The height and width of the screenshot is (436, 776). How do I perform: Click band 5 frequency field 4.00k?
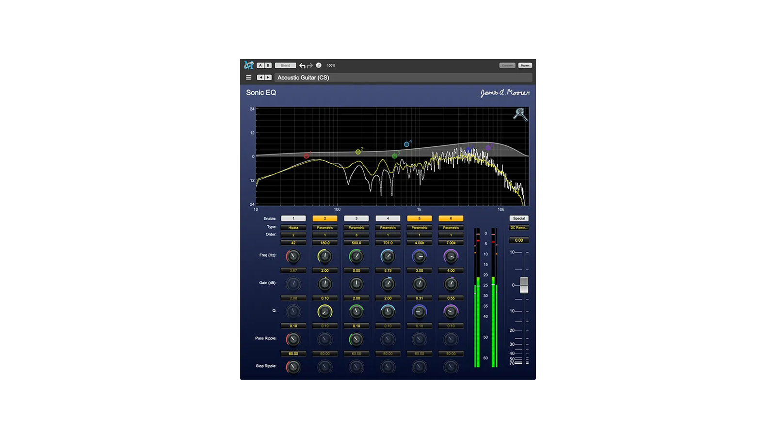(x=420, y=243)
